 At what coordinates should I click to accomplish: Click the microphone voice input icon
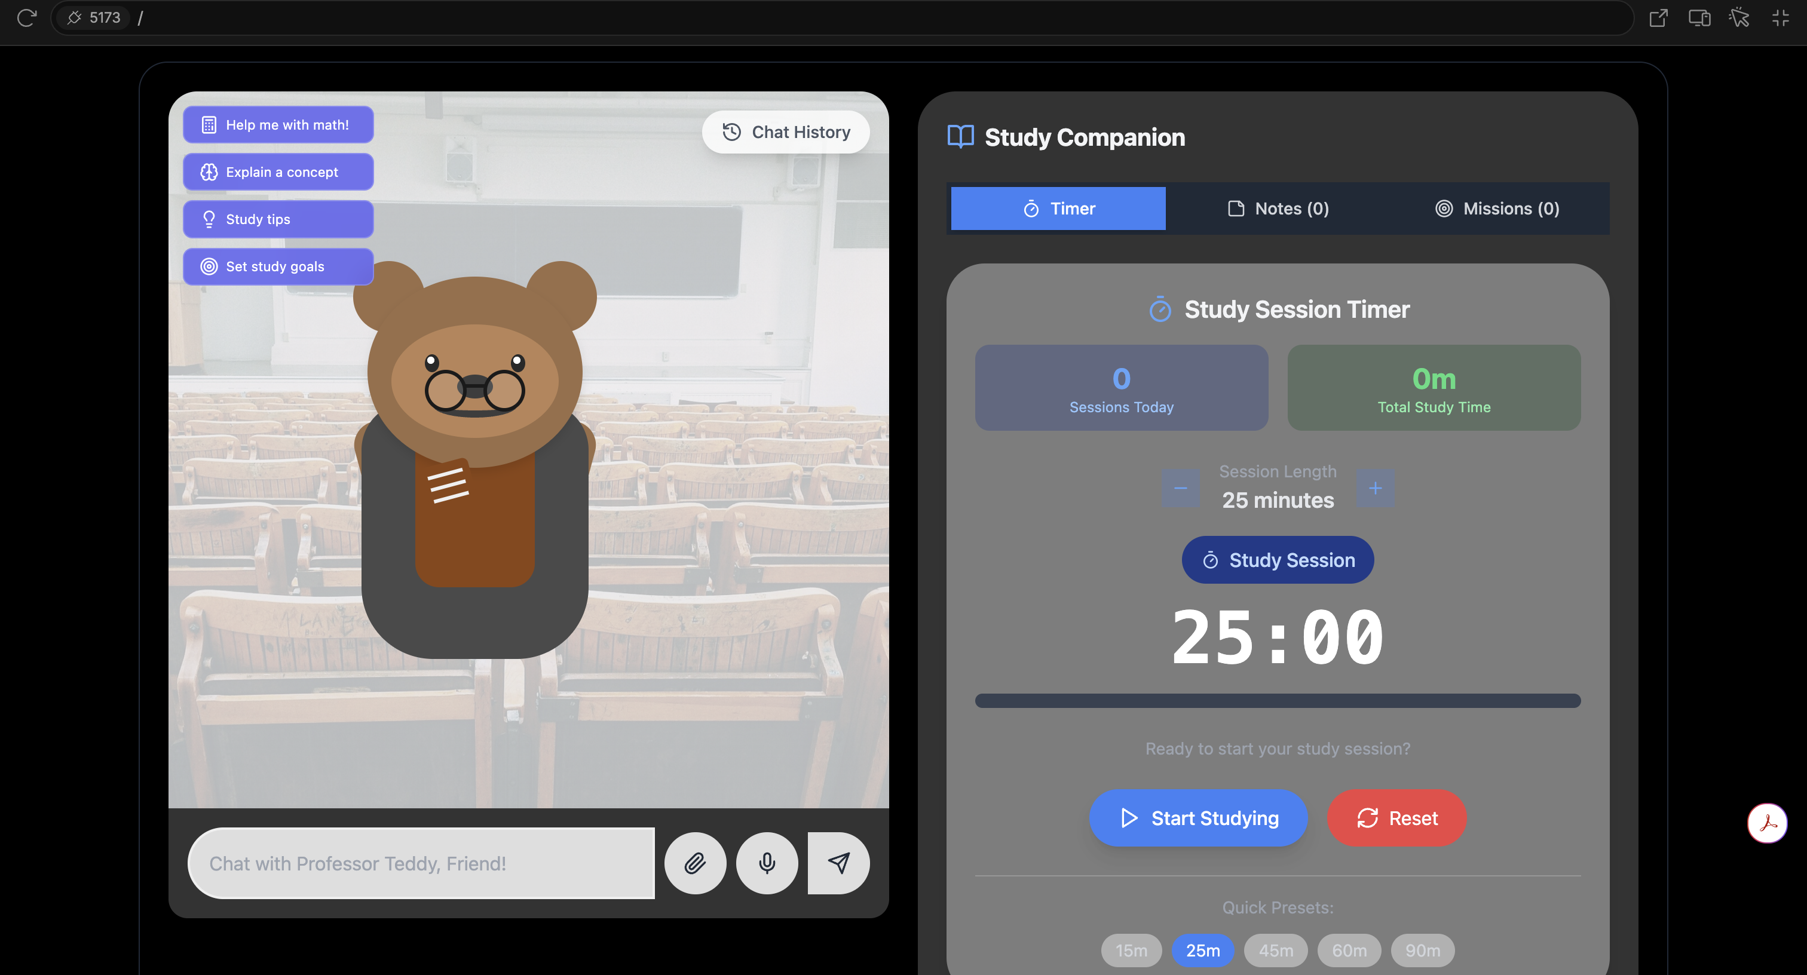(767, 863)
